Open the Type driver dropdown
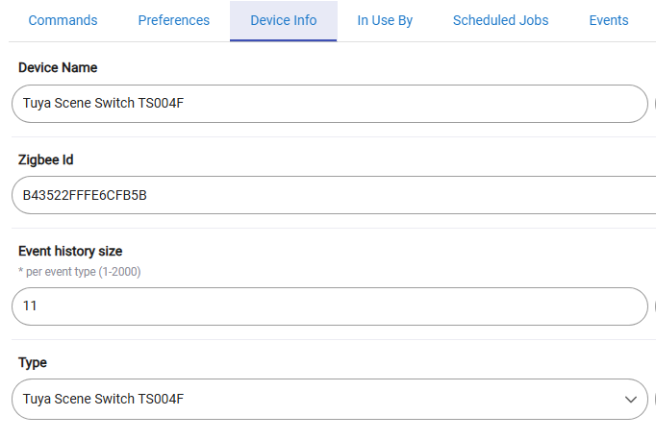Screen dimensions: 656x440 pyautogui.click(x=330, y=399)
